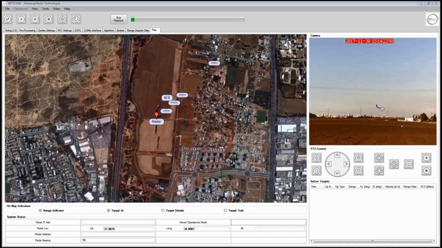Click the lower iris wheel icon in PTZ Control
The height and width of the screenshot is (248, 442).
pyautogui.click(x=379, y=170)
